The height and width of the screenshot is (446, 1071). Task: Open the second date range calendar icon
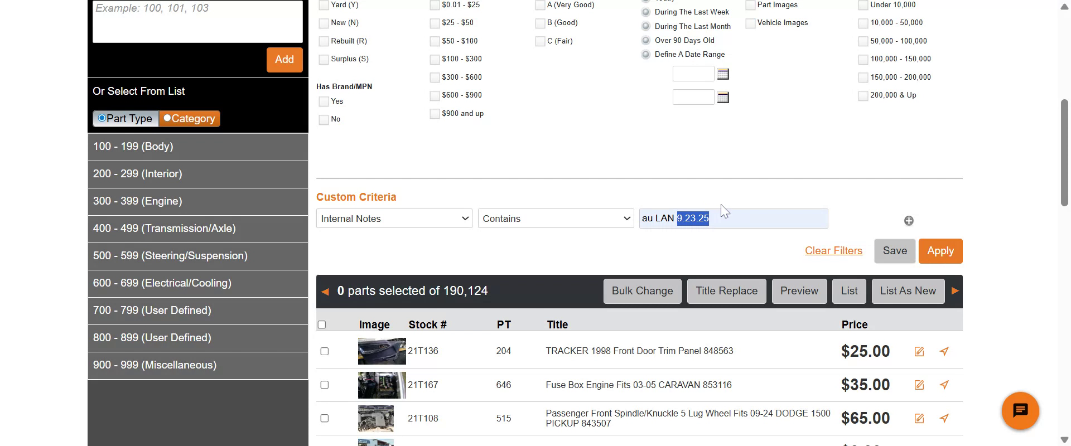point(723,98)
